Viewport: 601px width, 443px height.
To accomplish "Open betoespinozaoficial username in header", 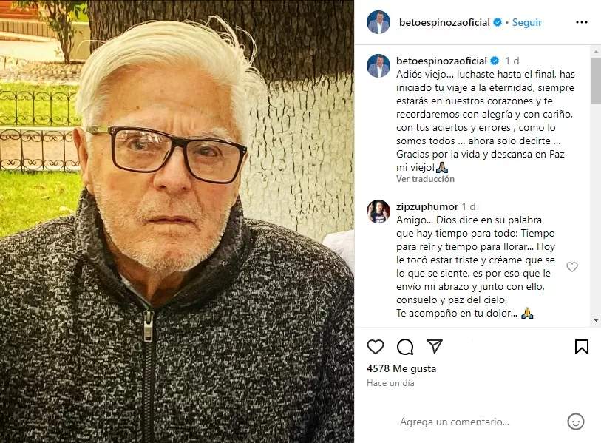I will pyautogui.click(x=444, y=22).
